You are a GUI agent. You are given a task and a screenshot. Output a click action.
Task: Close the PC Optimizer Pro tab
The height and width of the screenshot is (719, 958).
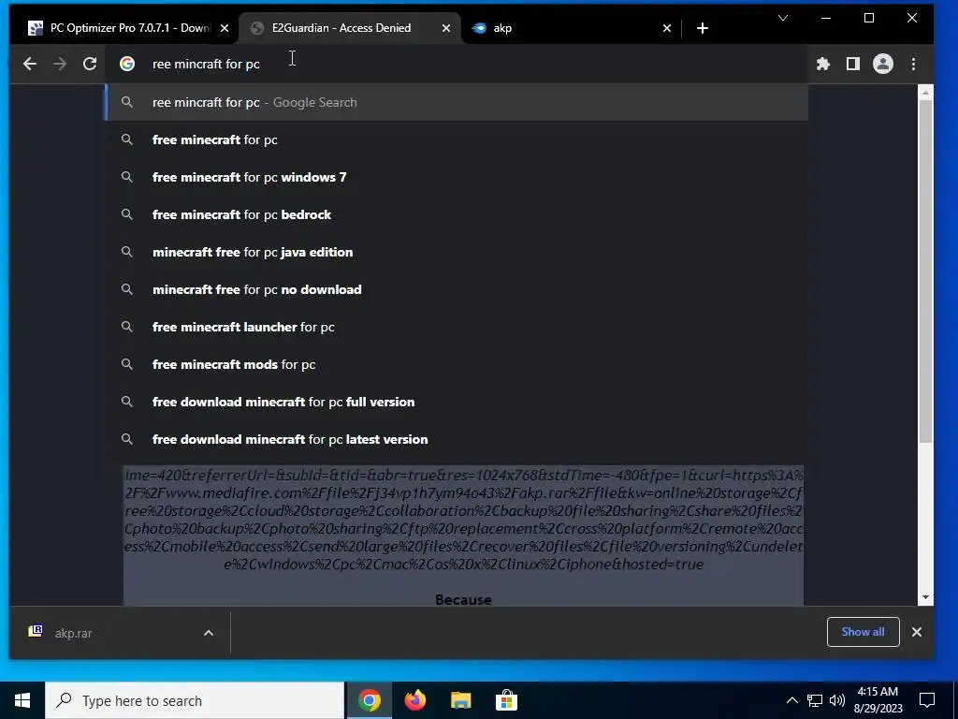click(225, 28)
